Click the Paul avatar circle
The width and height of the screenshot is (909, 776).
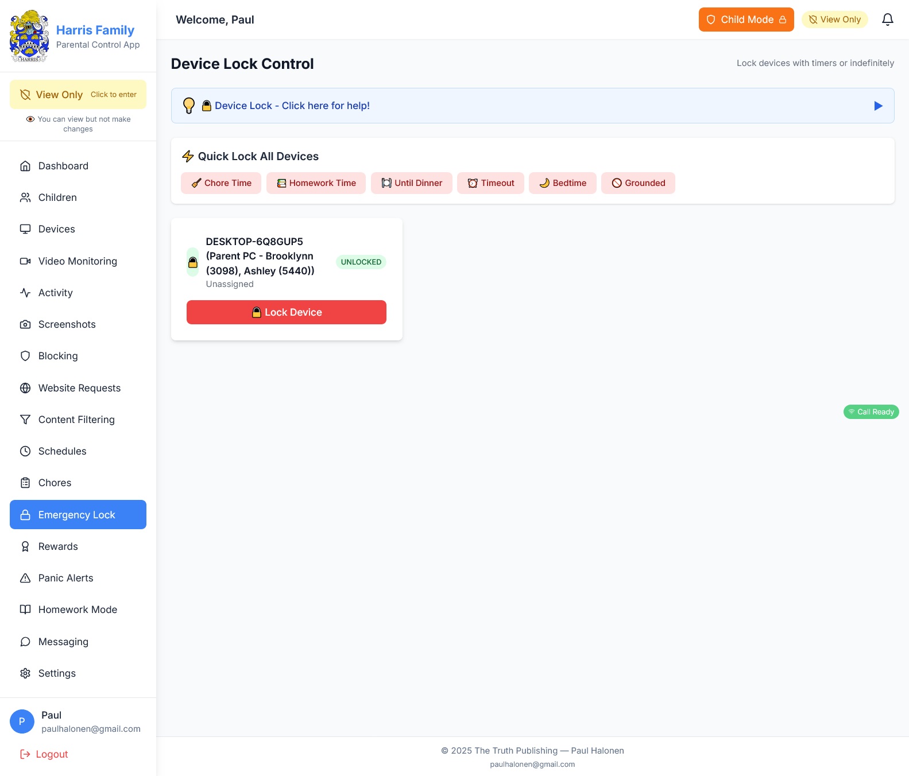pyautogui.click(x=22, y=721)
